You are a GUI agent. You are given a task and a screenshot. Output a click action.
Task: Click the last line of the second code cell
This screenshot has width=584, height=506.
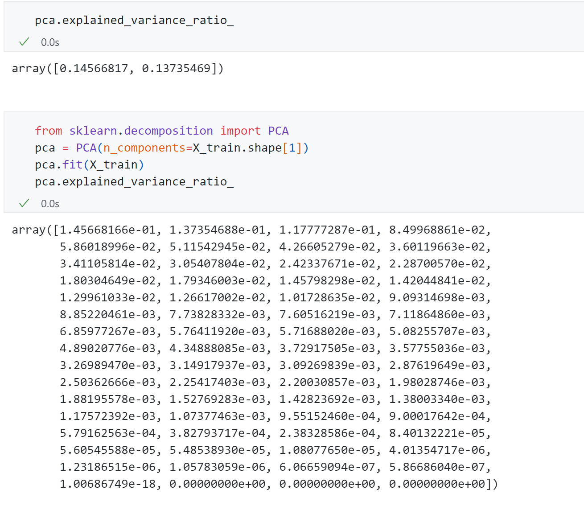pos(134,182)
